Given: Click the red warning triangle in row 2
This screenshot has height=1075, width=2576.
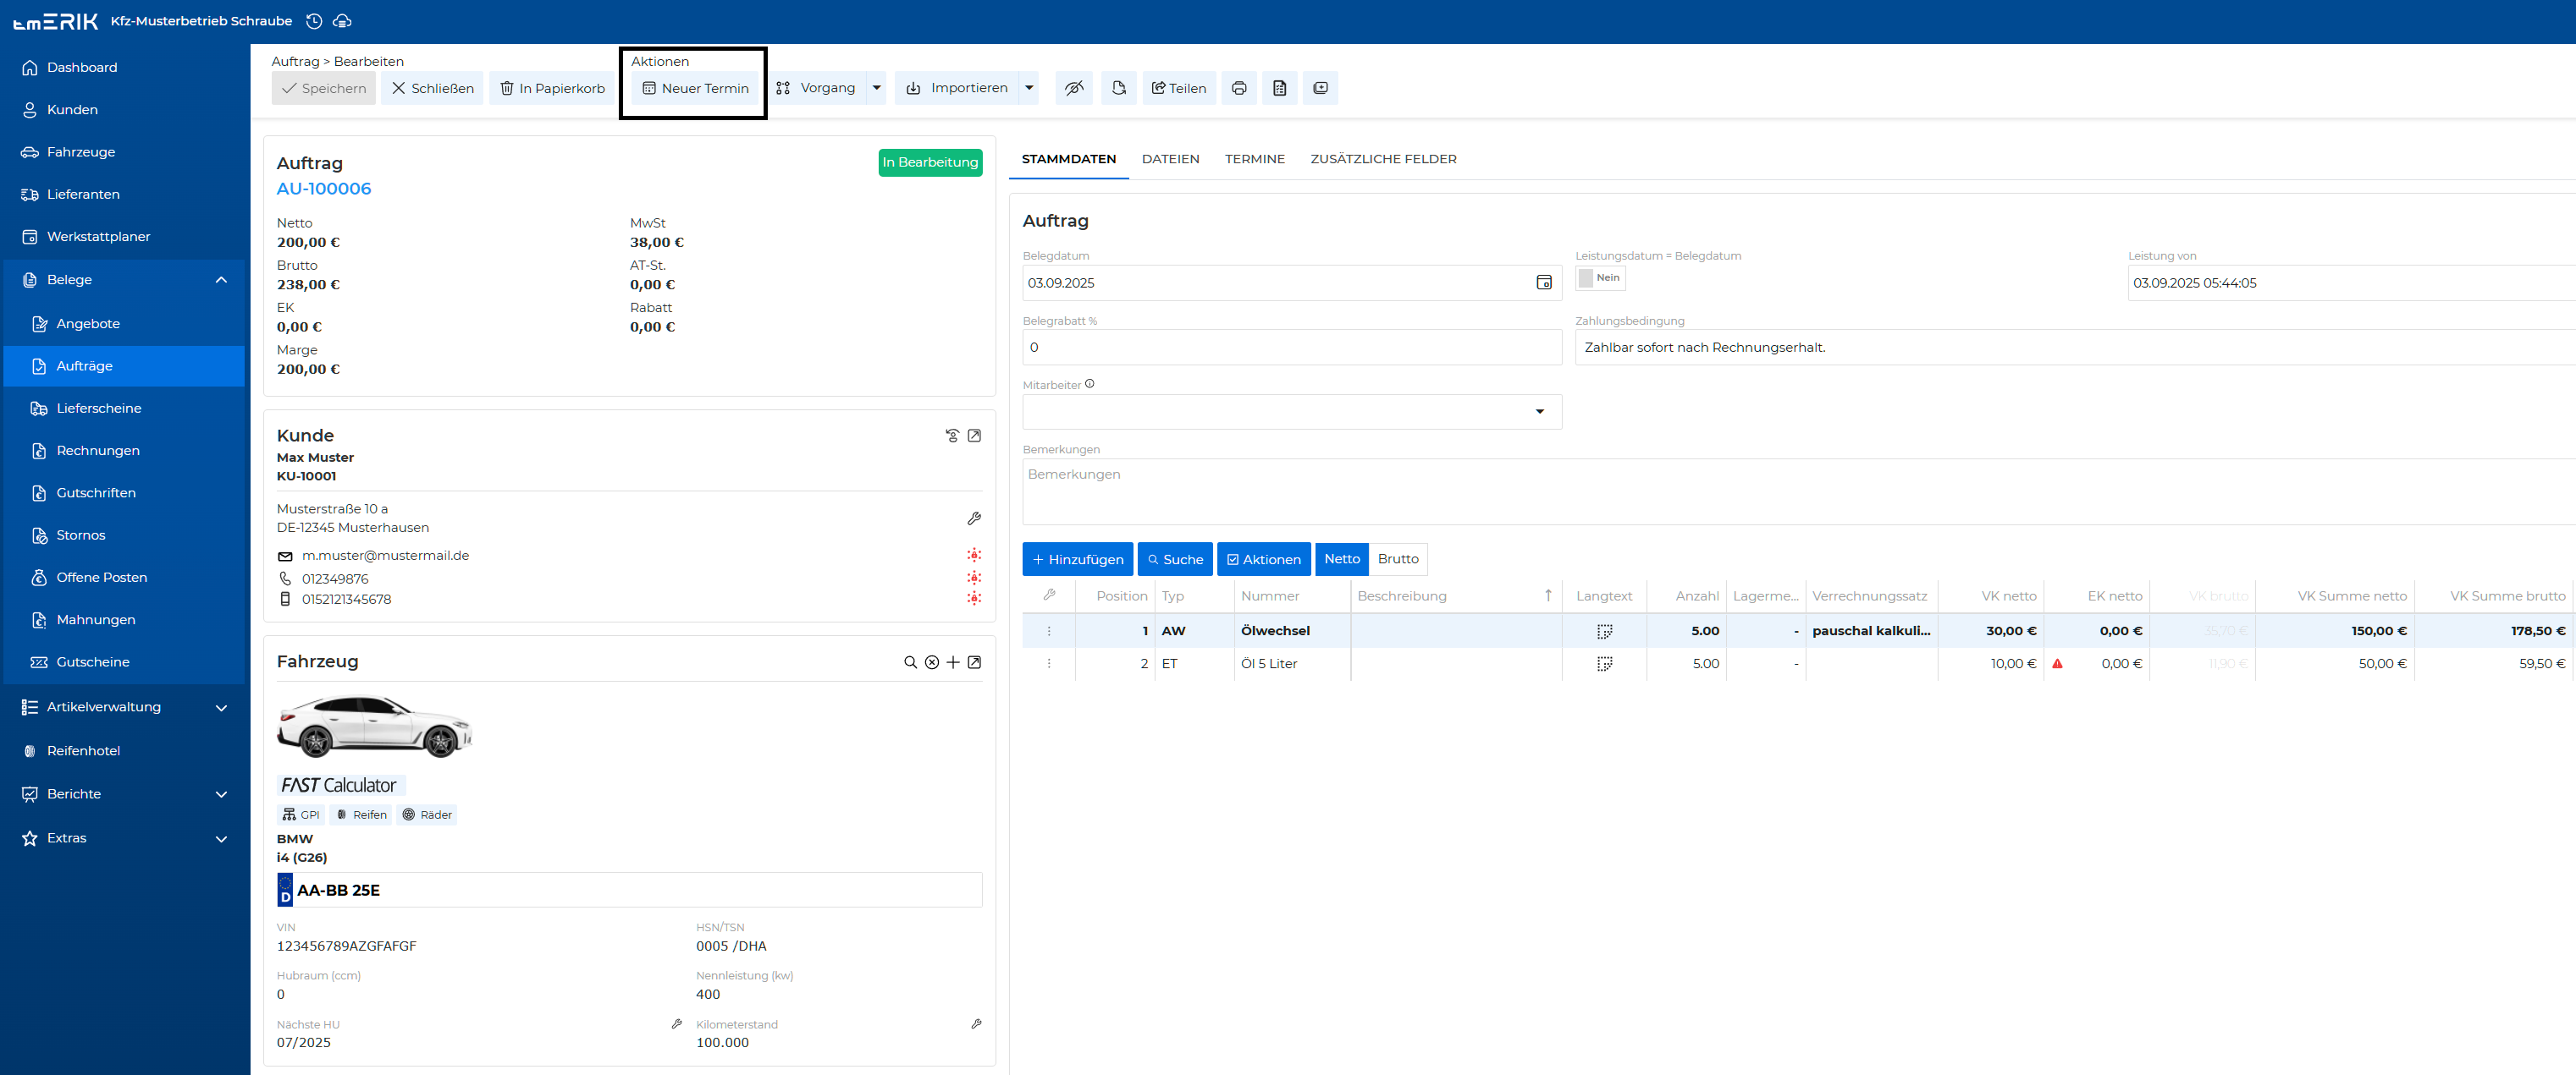Looking at the screenshot, I should click(2057, 663).
